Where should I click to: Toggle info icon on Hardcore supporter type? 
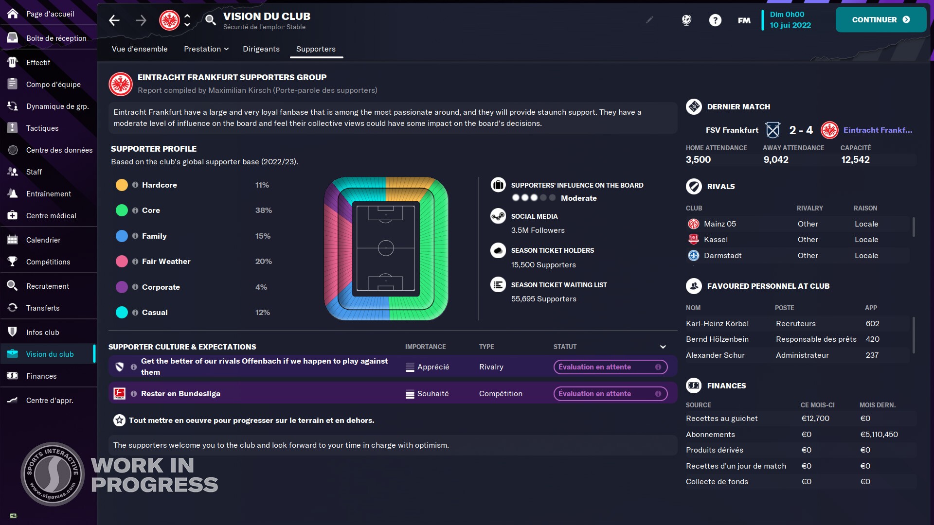point(135,185)
